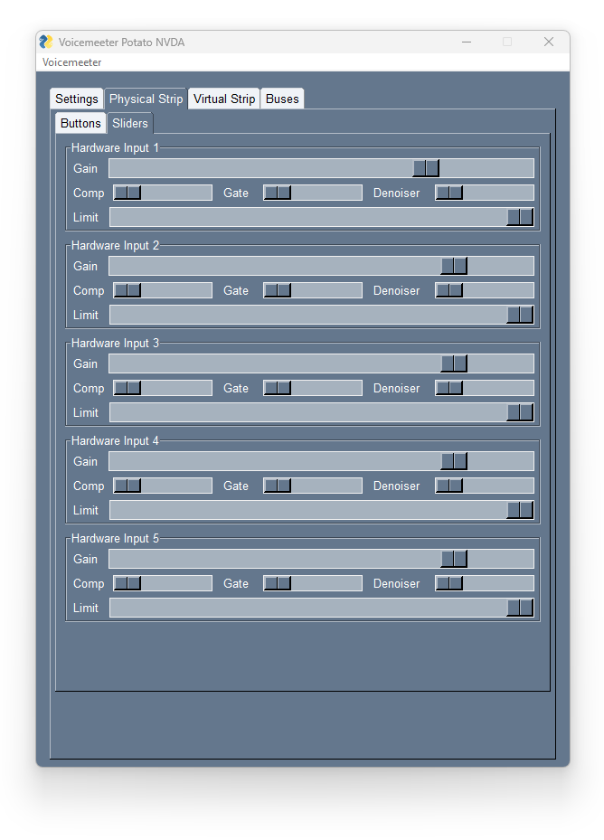
Task: Click Hardware Input 3 Denoiser slider
Action: click(x=485, y=388)
